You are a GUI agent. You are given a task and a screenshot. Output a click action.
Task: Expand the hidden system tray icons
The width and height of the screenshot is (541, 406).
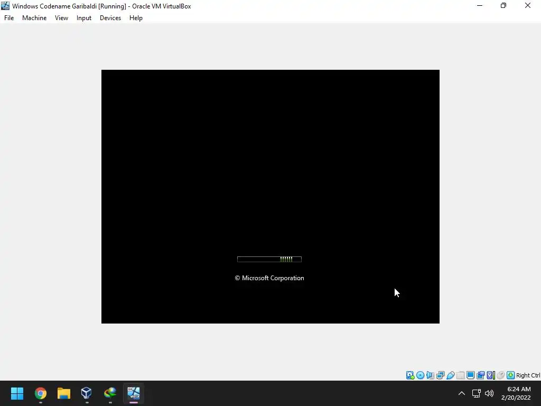tap(462, 393)
